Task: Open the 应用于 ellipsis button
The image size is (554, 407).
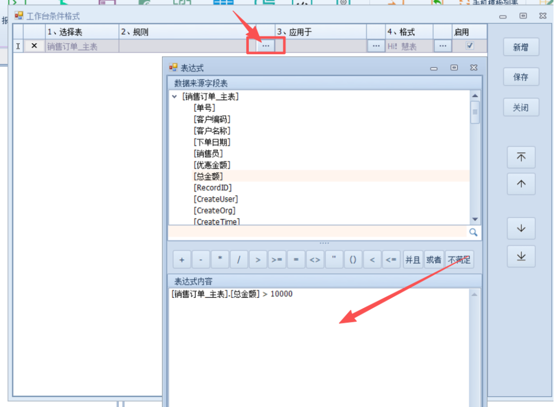Action: tap(376, 46)
